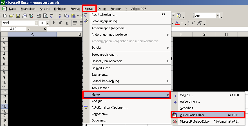Click the help question mark icon
Viewport: 248px width, 126px height.
(x=179, y=16)
